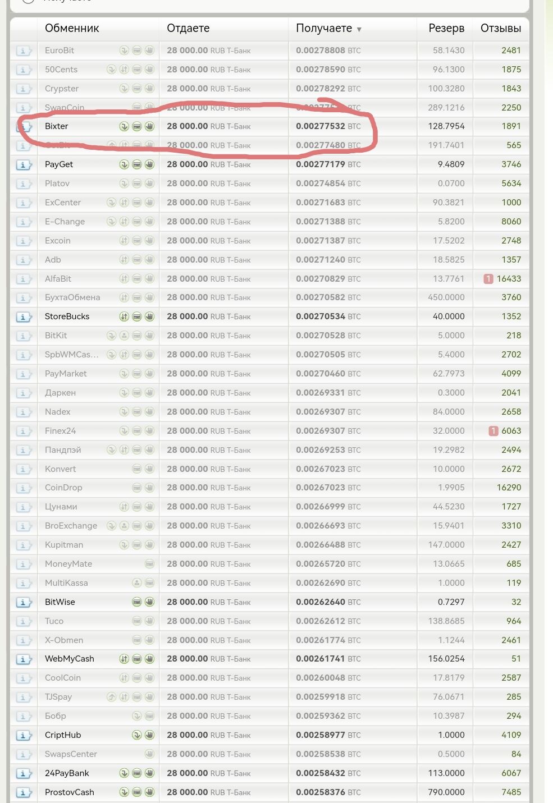Image resolution: width=553 pixels, height=803 pixels.
Task: Select the rate 0.00277532 BTC for Bixter
Action: point(328,126)
